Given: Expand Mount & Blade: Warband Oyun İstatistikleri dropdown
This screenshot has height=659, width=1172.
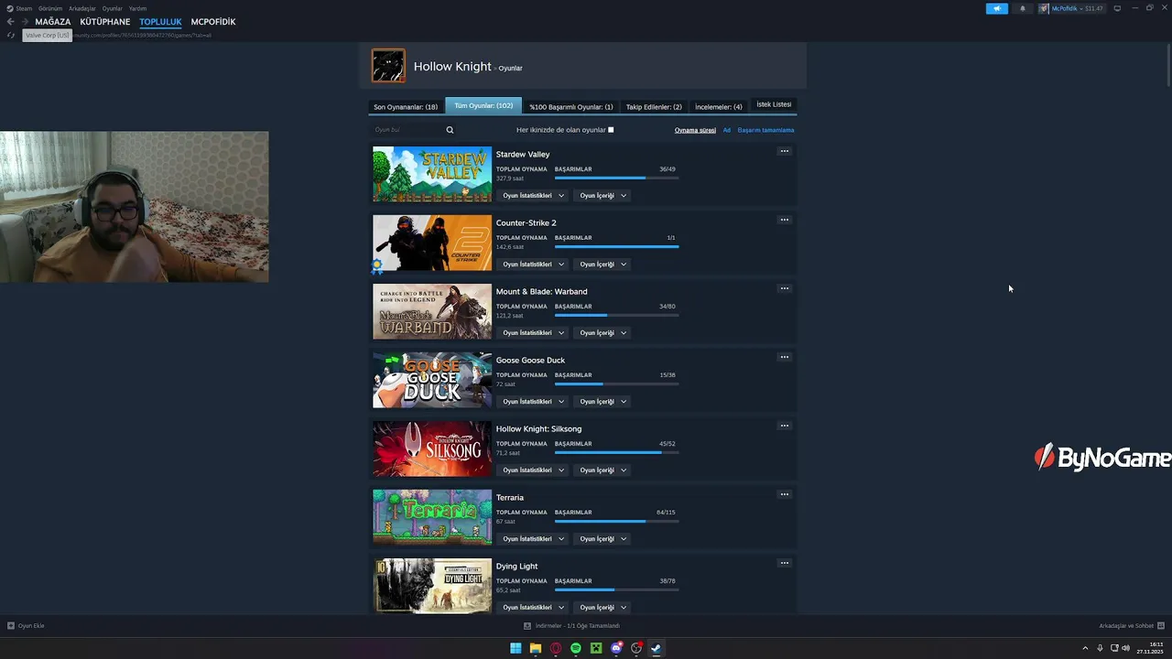Looking at the screenshot, I should [x=534, y=332].
